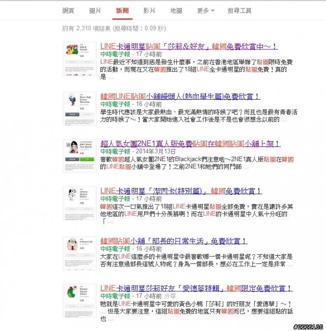Switch to the 網頁 search tab

(x=68, y=11)
